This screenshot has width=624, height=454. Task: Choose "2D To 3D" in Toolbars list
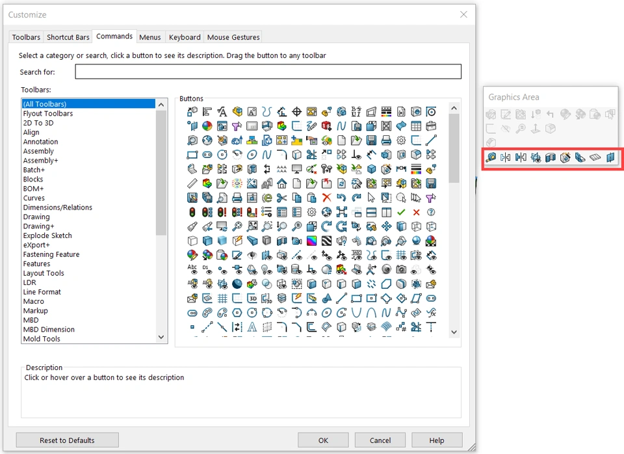coord(38,123)
